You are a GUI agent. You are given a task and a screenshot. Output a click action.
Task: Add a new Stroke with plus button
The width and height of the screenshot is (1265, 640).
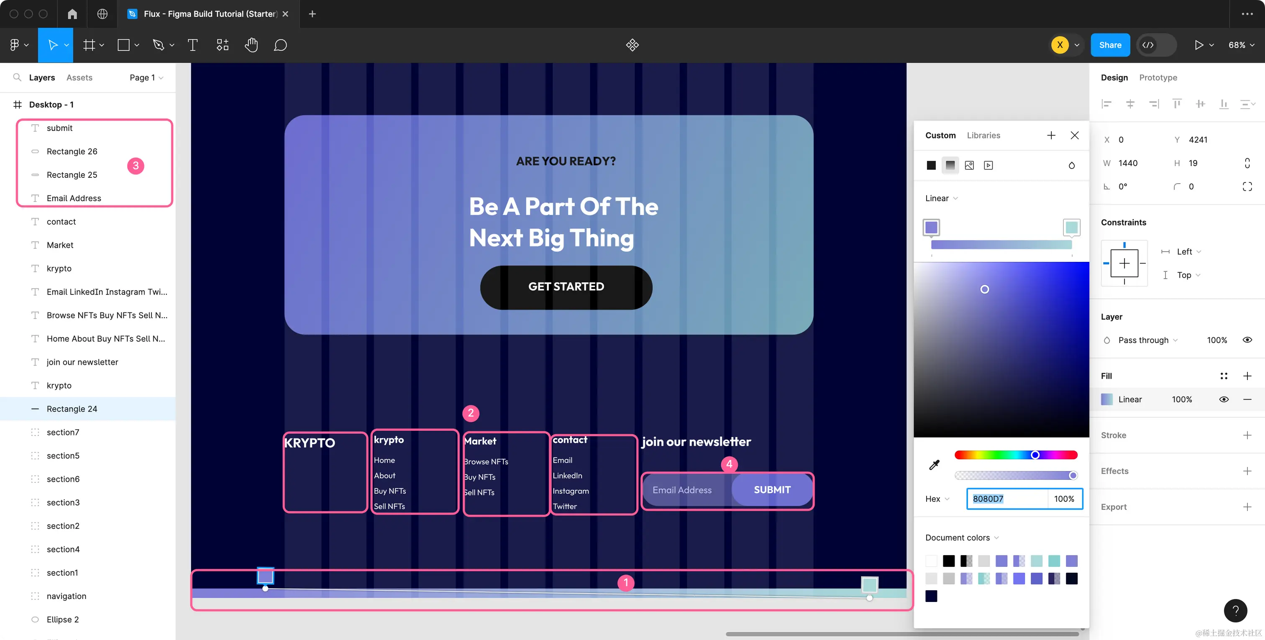[1247, 435]
